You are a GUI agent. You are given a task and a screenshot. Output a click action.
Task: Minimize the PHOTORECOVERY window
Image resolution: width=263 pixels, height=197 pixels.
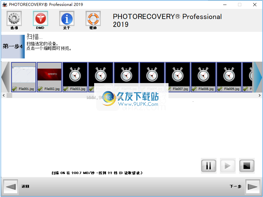[x=225, y=5]
